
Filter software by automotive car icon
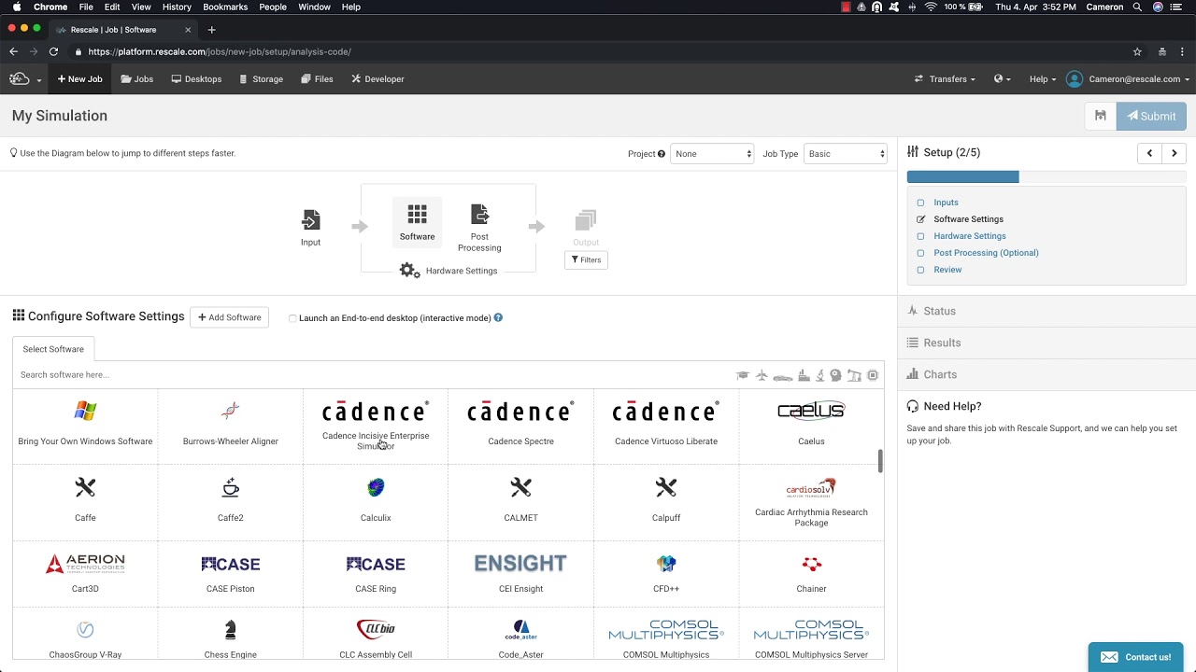coord(783,375)
